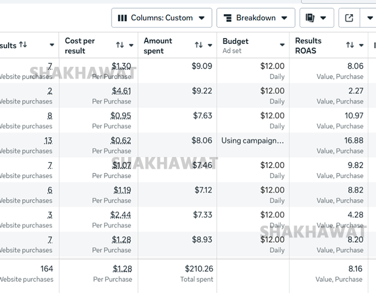
Task: Expand Results column options caret
Action: coord(52,45)
